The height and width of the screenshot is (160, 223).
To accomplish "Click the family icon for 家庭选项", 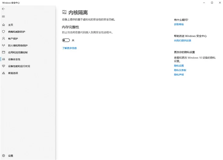I will click(4, 73).
